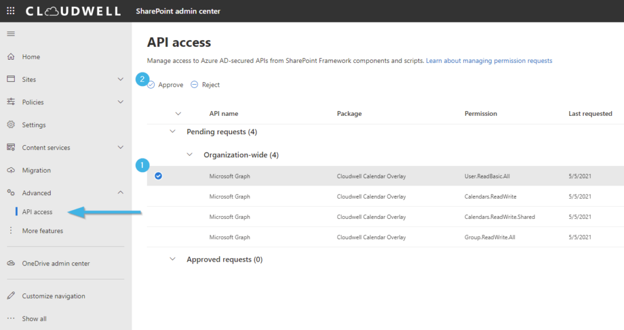The height and width of the screenshot is (330, 624).
Task: Open Learn about managing permission requests link
Action: (x=489, y=60)
